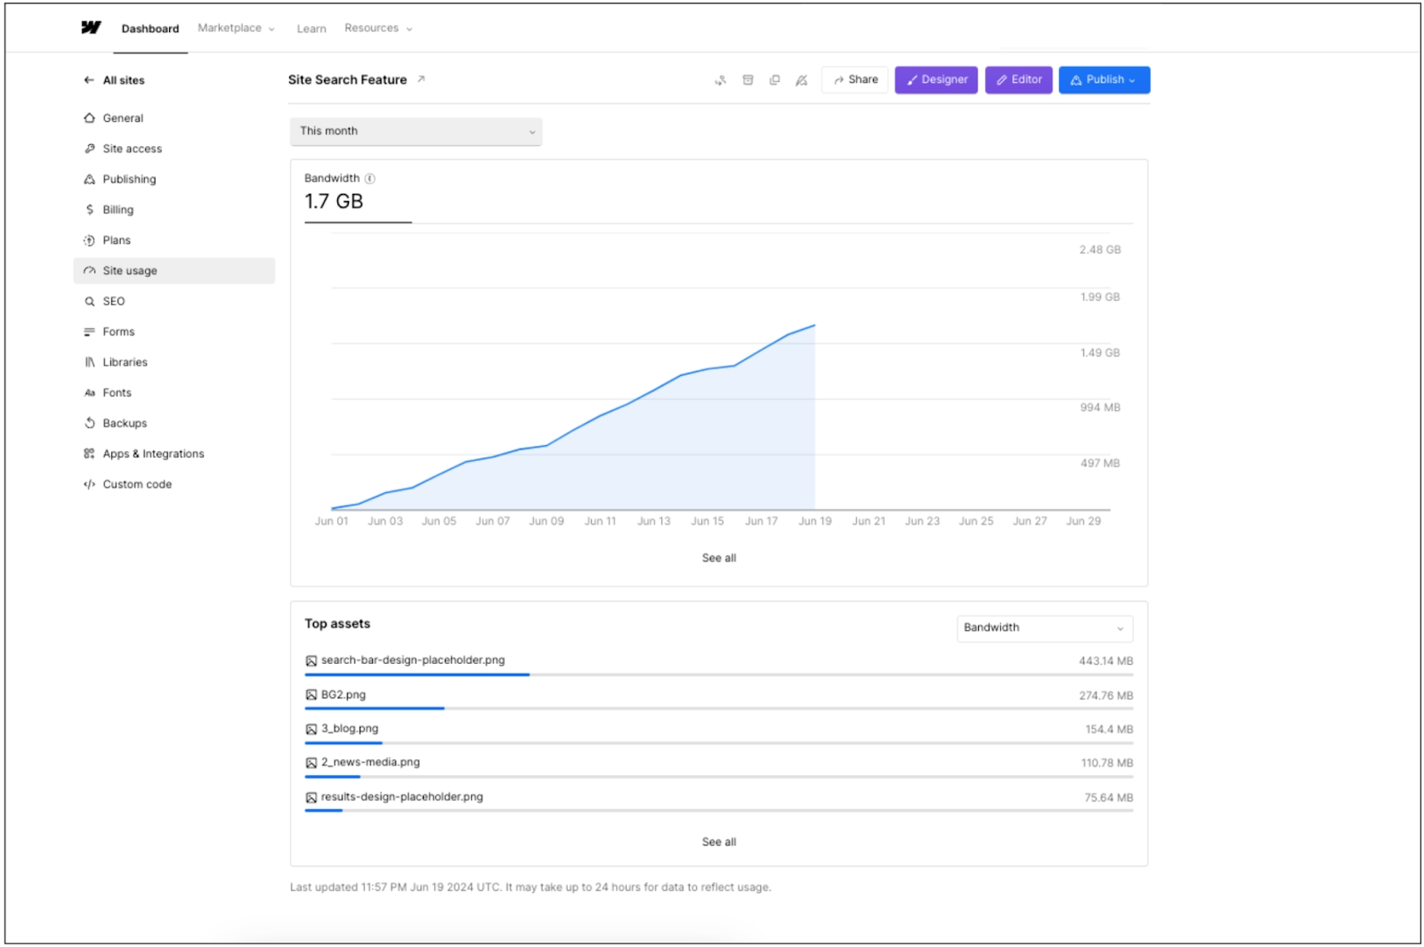The width and height of the screenshot is (1424, 947).
Task: Click the Share button
Action: tap(855, 80)
